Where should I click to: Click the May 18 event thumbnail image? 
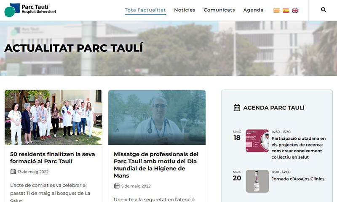(257, 141)
